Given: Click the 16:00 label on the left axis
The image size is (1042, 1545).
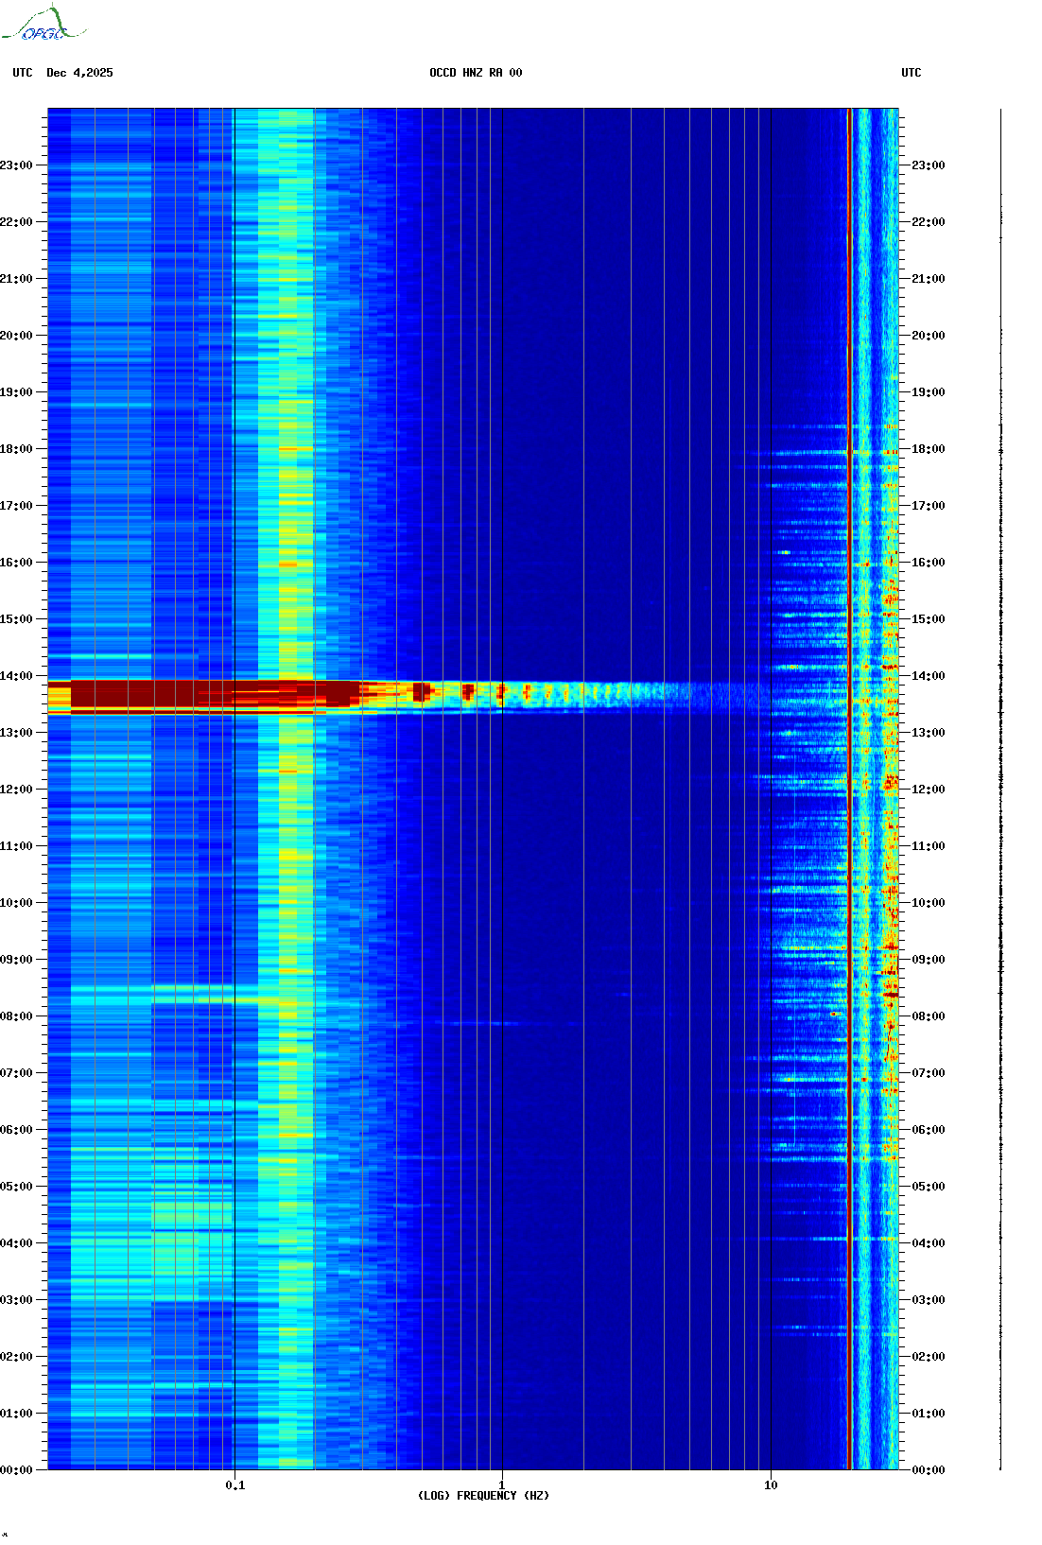Looking at the screenshot, I should click(16, 563).
